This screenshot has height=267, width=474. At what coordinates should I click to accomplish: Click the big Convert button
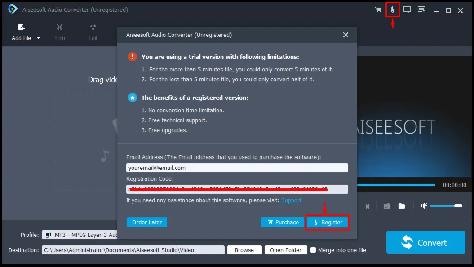(x=425, y=243)
